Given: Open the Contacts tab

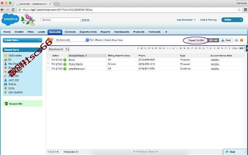Looking at the screenshot, I should (70, 32).
